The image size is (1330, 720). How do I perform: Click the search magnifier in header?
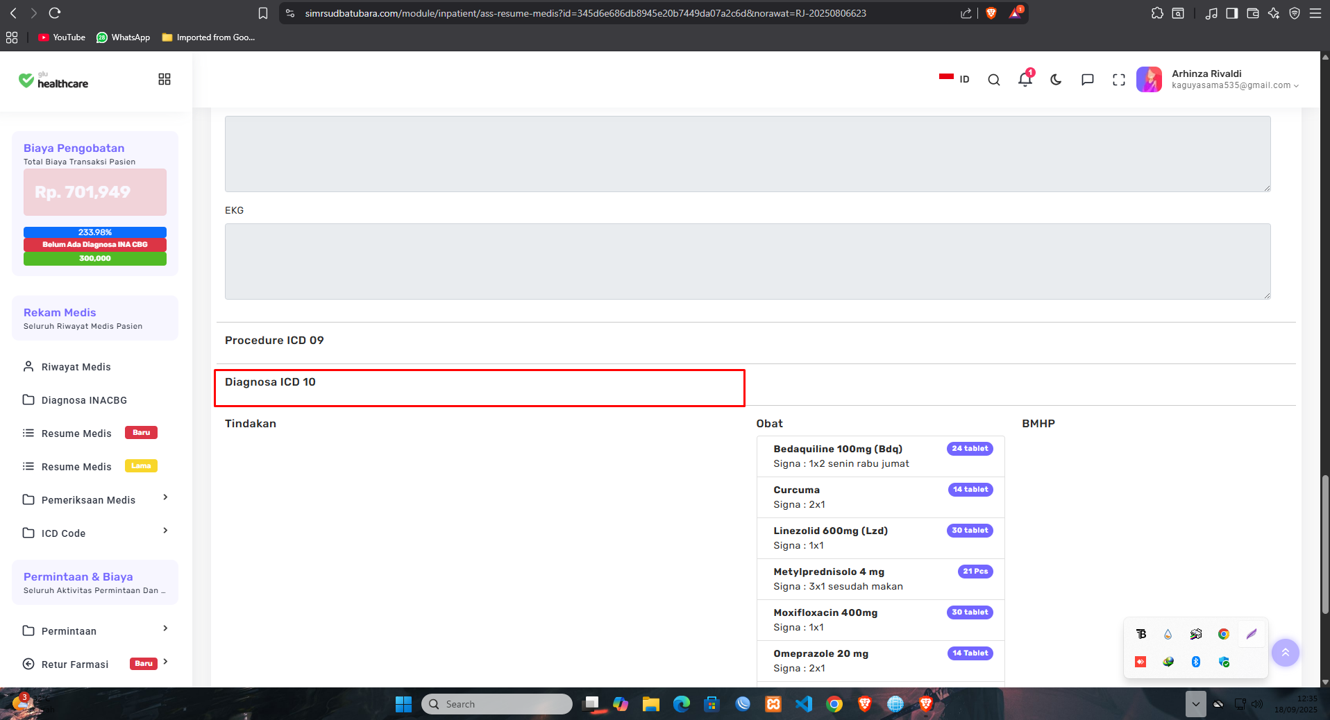pos(994,80)
